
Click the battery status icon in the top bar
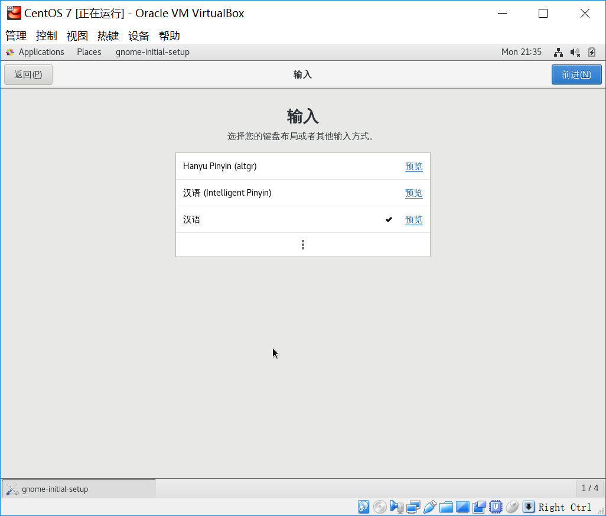coord(591,52)
